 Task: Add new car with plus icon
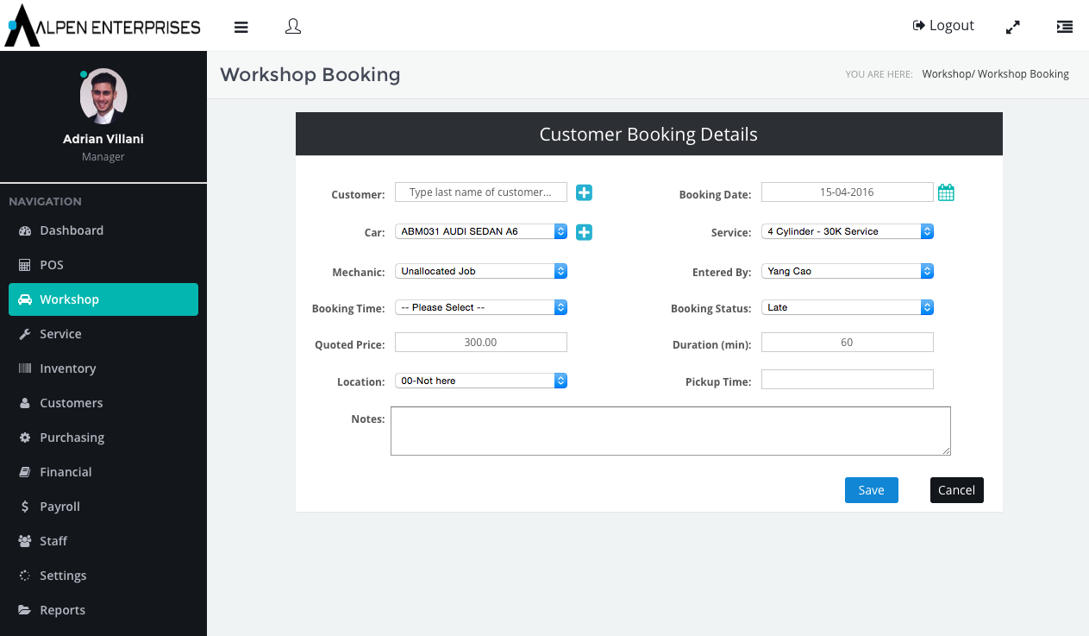click(584, 231)
